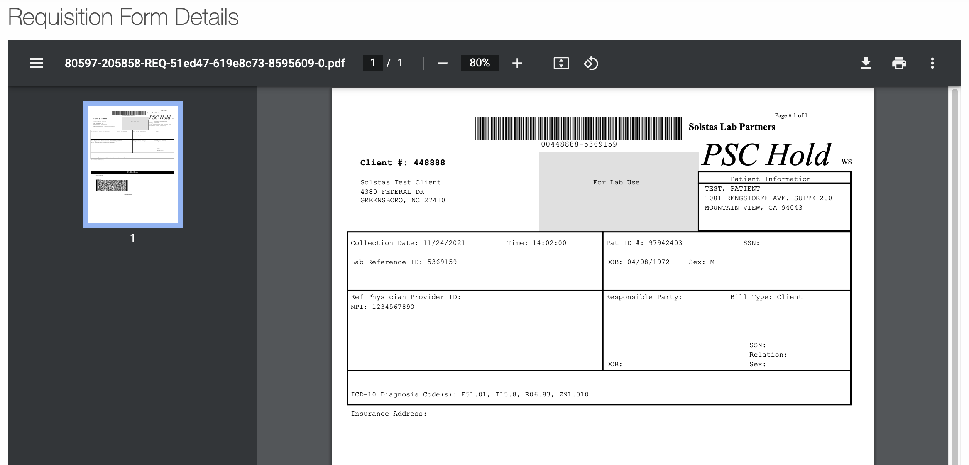This screenshot has width=969, height=465.
Task: Click the barcode image at top
Action: 578,128
